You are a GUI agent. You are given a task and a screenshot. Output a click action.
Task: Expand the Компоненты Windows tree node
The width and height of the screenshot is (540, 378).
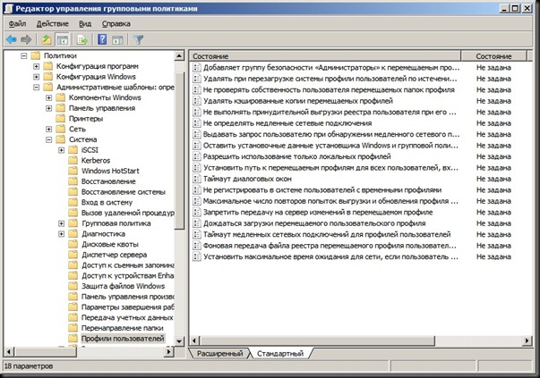[49, 97]
